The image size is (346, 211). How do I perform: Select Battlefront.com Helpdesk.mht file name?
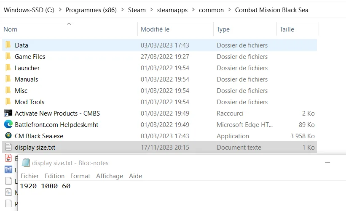56,125
